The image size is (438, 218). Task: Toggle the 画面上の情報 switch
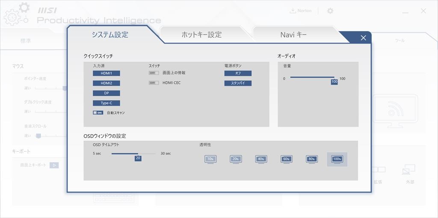point(154,73)
